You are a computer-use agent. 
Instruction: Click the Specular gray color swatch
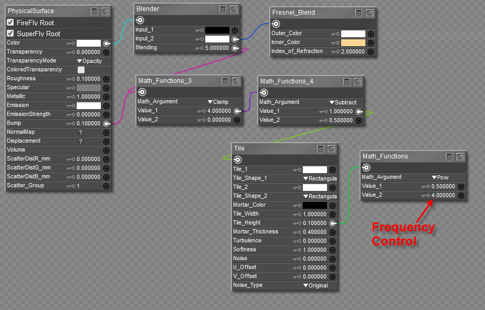[89, 88]
